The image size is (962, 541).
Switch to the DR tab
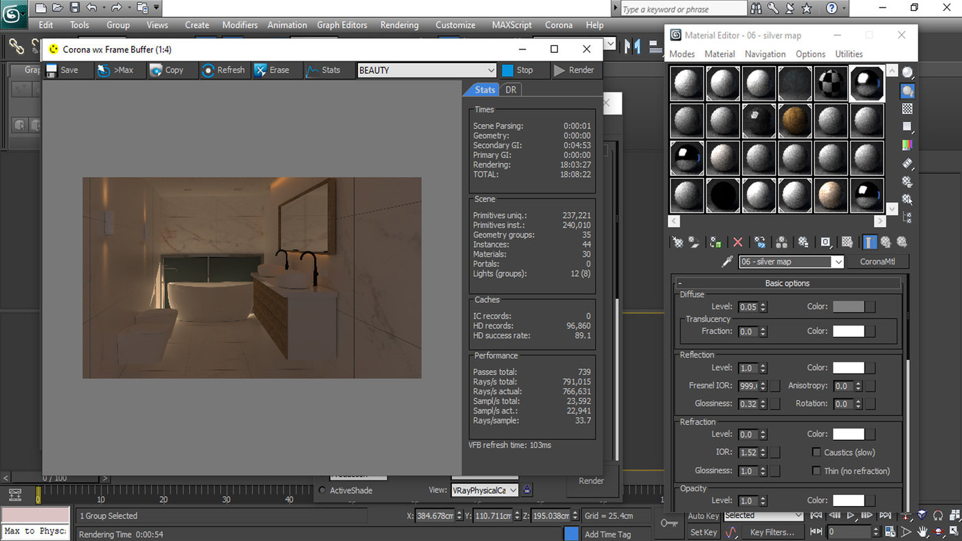[511, 90]
